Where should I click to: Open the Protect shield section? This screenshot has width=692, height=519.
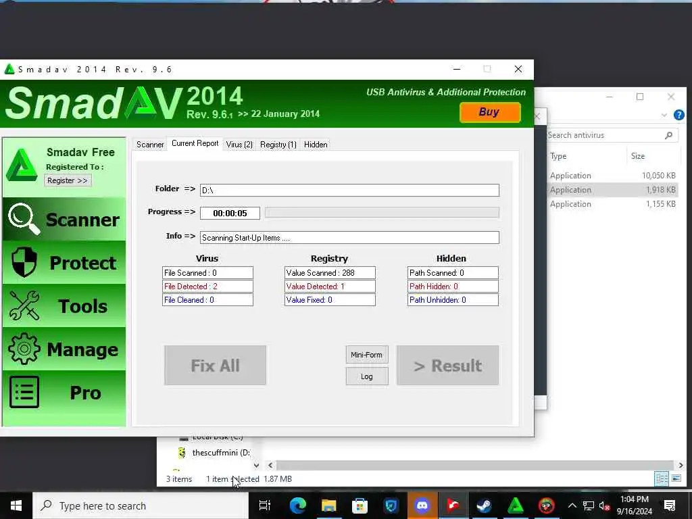click(x=64, y=263)
